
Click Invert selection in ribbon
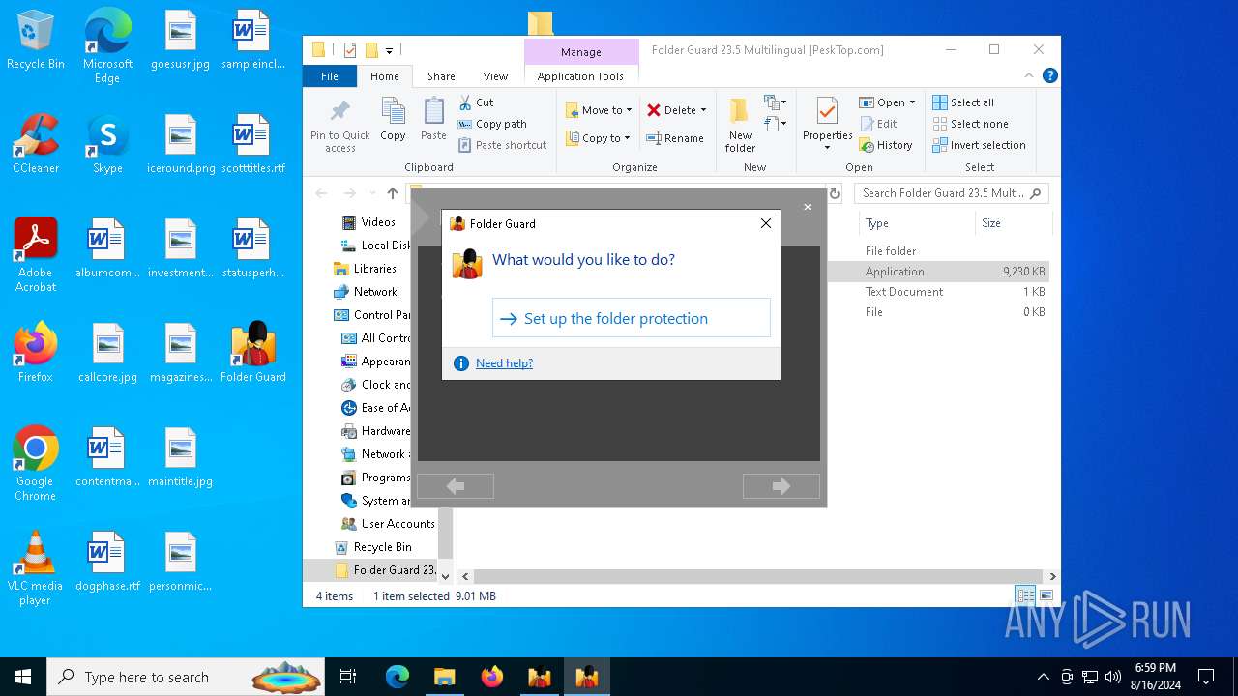click(979, 145)
